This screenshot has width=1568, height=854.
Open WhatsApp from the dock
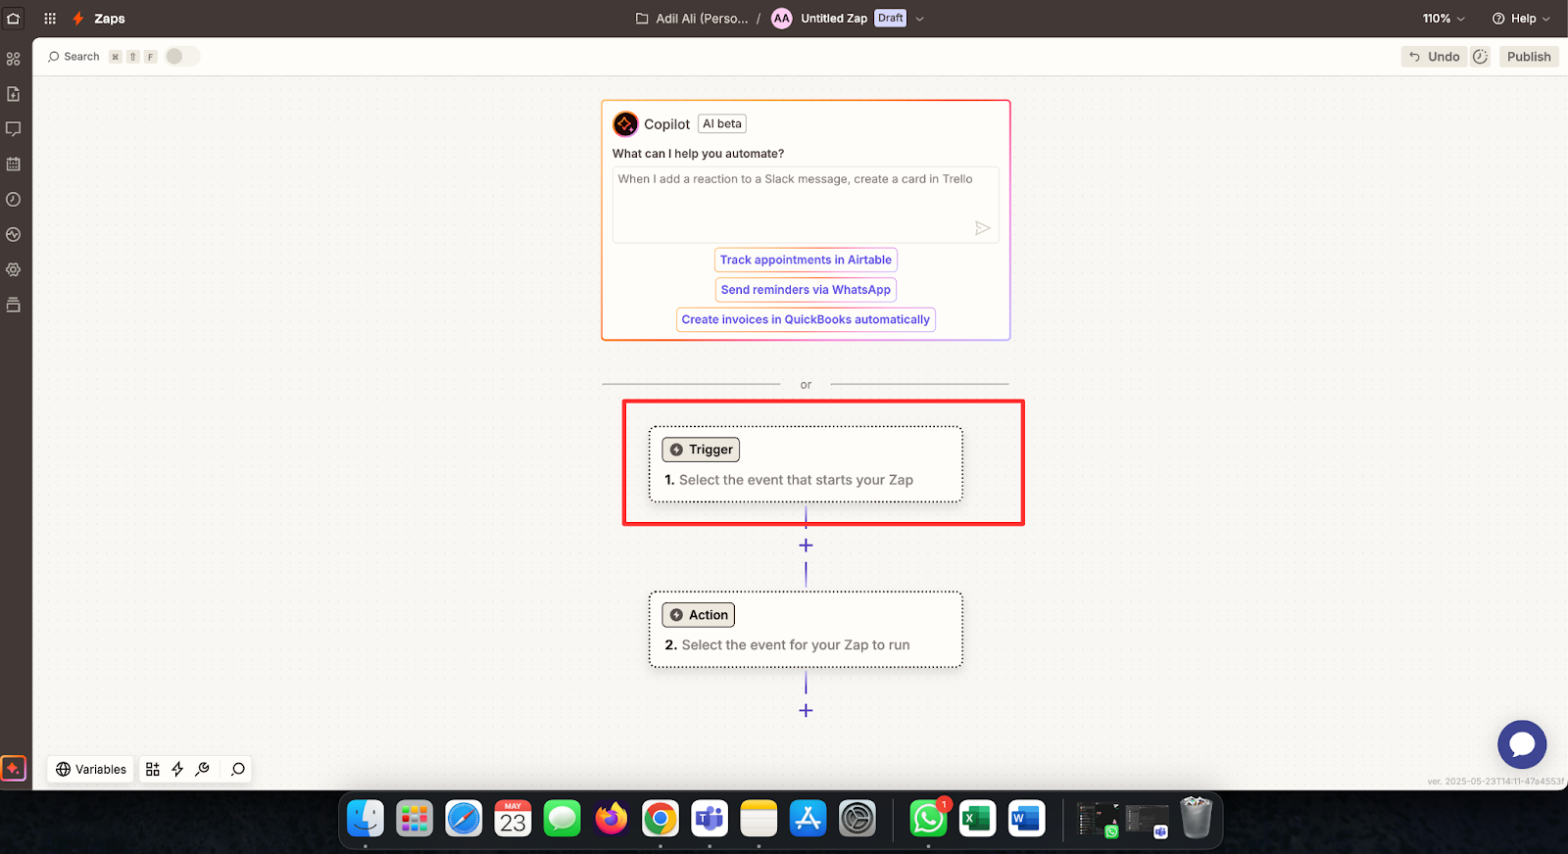tap(928, 819)
